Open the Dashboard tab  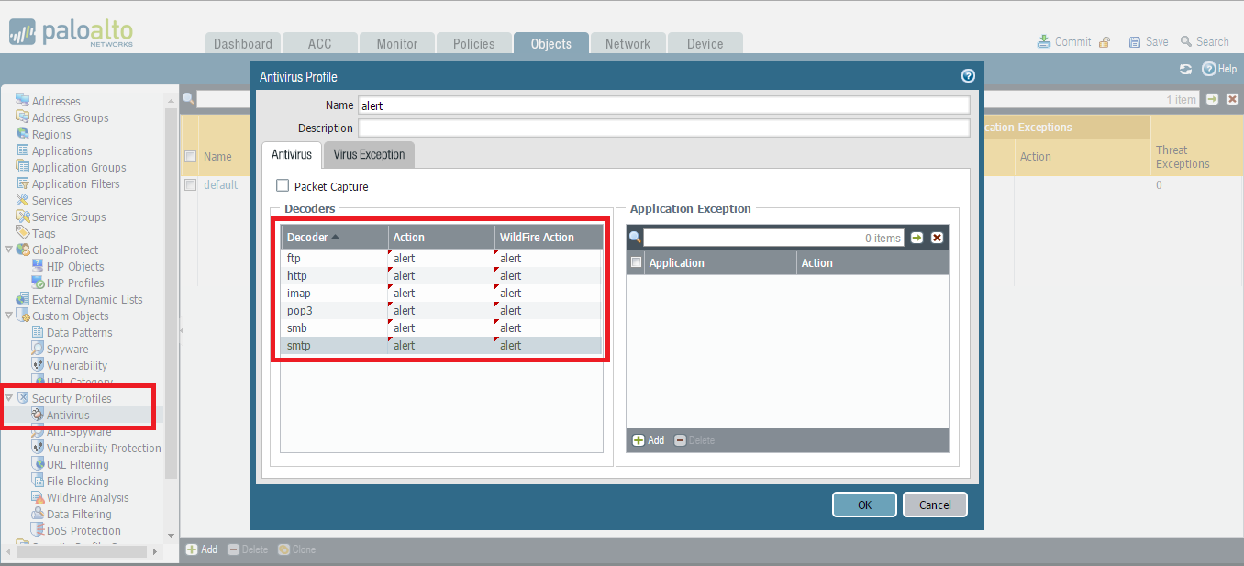coord(243,43)
